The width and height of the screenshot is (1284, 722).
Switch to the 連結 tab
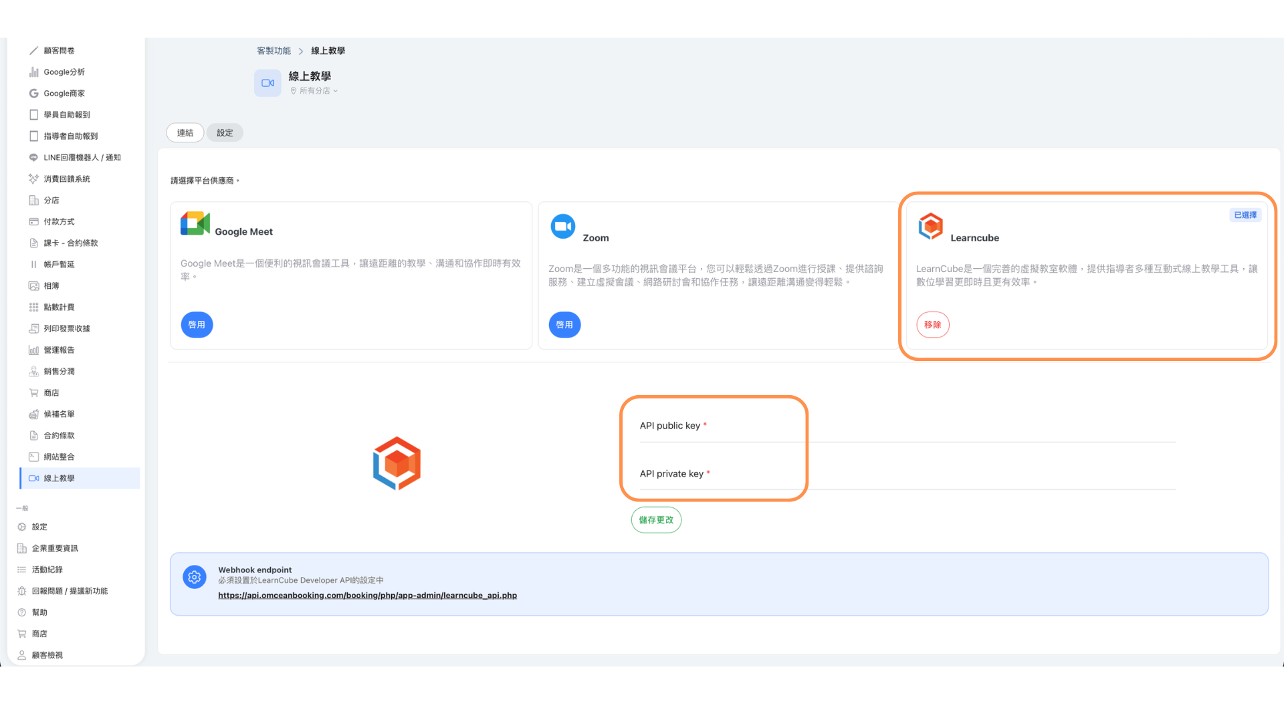point(185,133)
